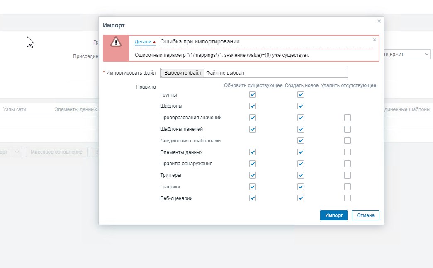Cancel the import with Отмена button
Viewport: 433px width, 268px height.
365,215
